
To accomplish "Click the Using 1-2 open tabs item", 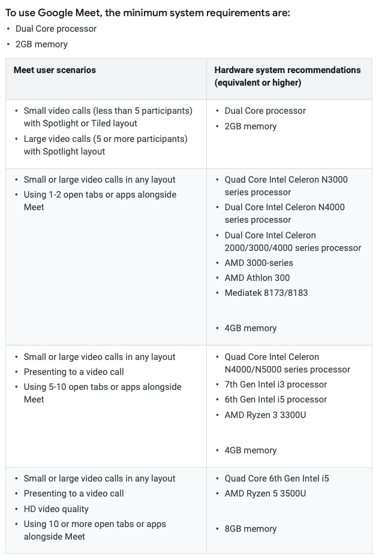I will click(100, 201).
